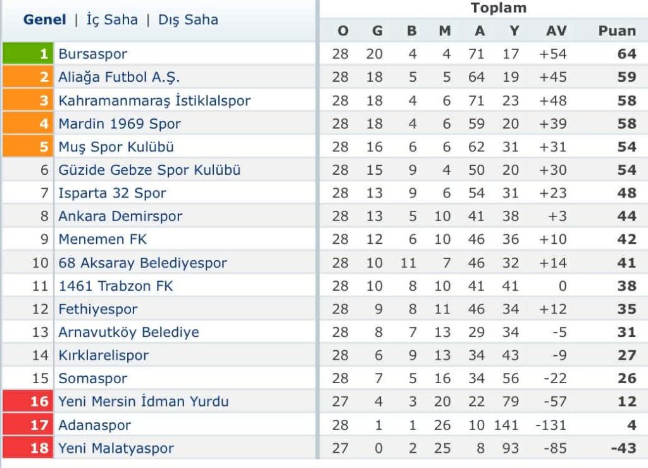Click the red rank 18 relegation badge
The image size is (648, 468).
(x=28, y=448)
